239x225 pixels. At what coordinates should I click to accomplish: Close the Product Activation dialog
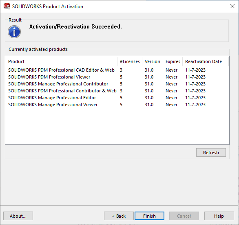[232, 6]
